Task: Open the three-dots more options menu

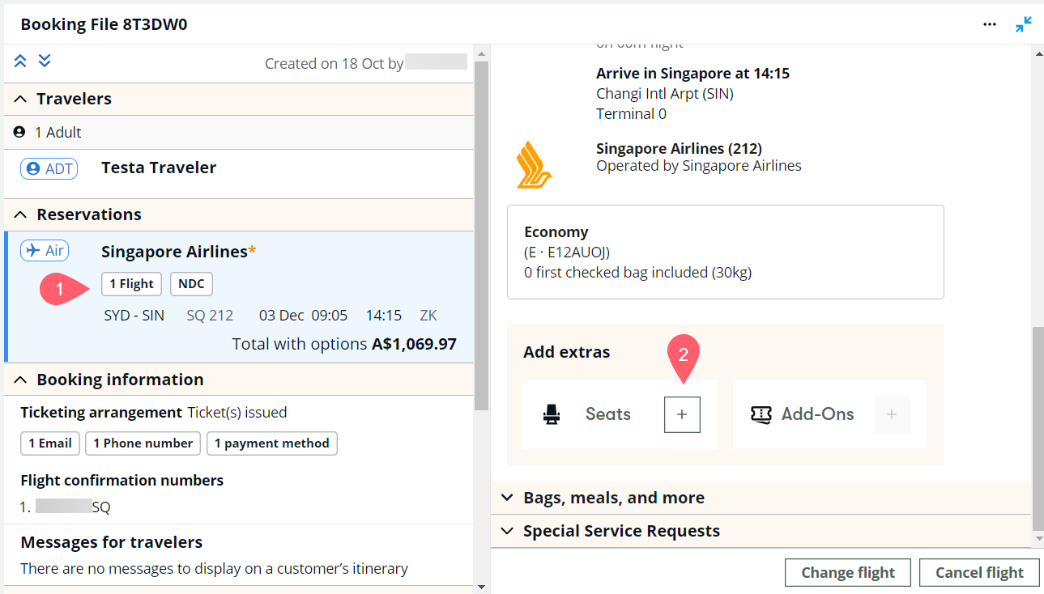Action: tap(989, 24)
